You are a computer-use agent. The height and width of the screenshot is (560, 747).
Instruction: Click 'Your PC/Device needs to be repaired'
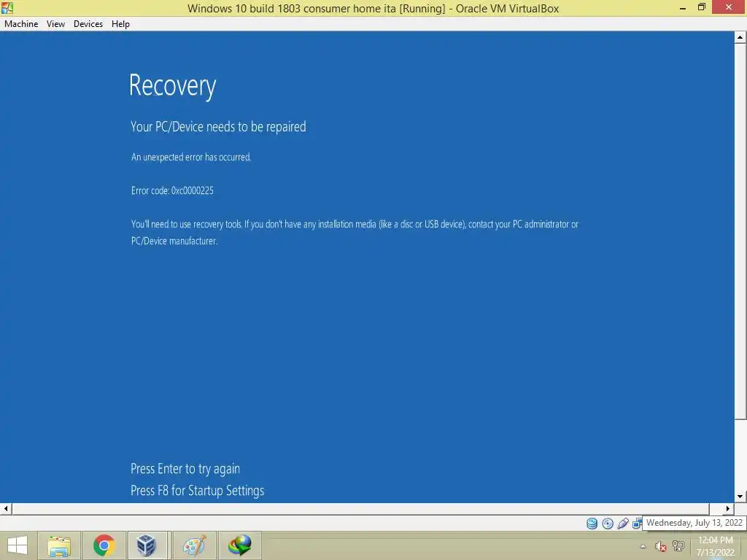[218, 127]
